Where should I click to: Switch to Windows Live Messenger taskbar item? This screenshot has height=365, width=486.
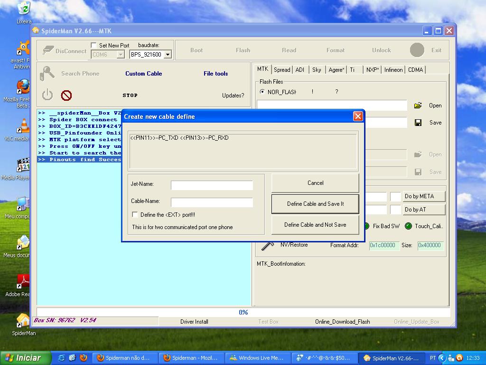257,358
